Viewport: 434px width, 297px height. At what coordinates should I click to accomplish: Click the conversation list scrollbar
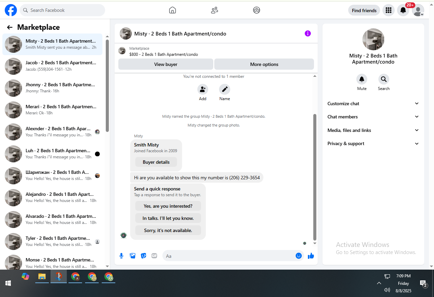[107, 86]
